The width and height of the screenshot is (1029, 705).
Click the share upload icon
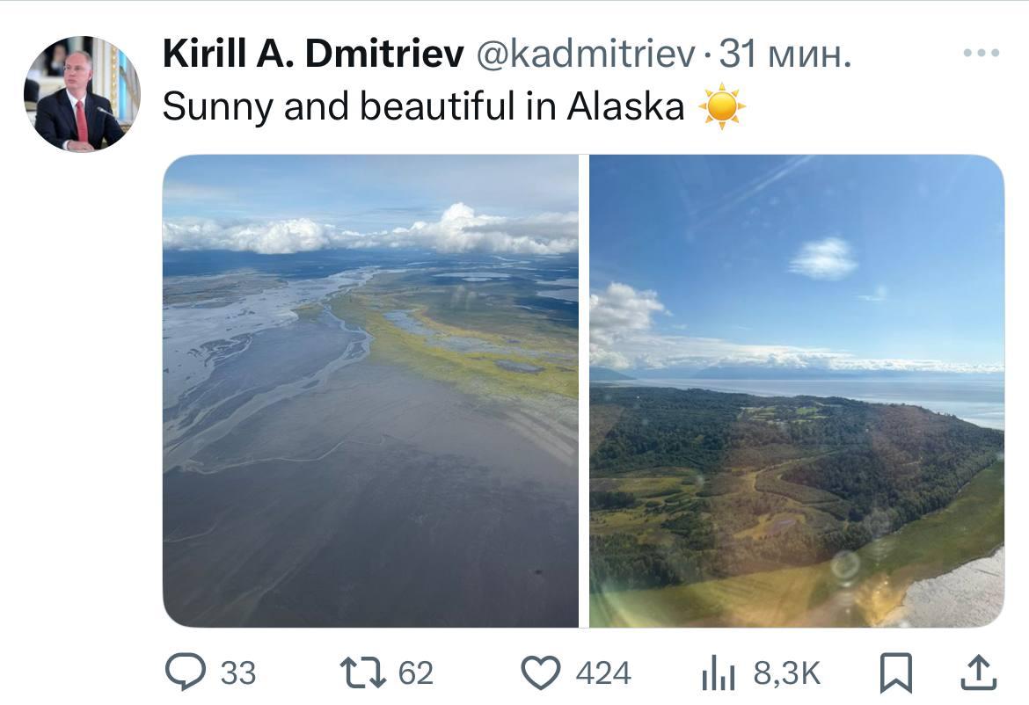point(978,674)
